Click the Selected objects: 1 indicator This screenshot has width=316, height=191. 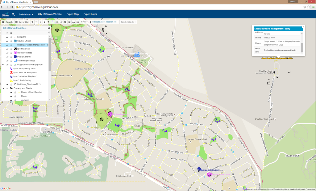click(128, 22)
